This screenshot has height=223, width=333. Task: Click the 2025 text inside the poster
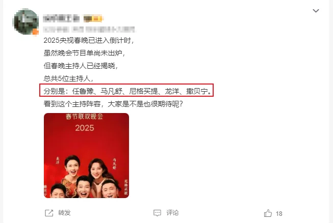click(85, 128)
